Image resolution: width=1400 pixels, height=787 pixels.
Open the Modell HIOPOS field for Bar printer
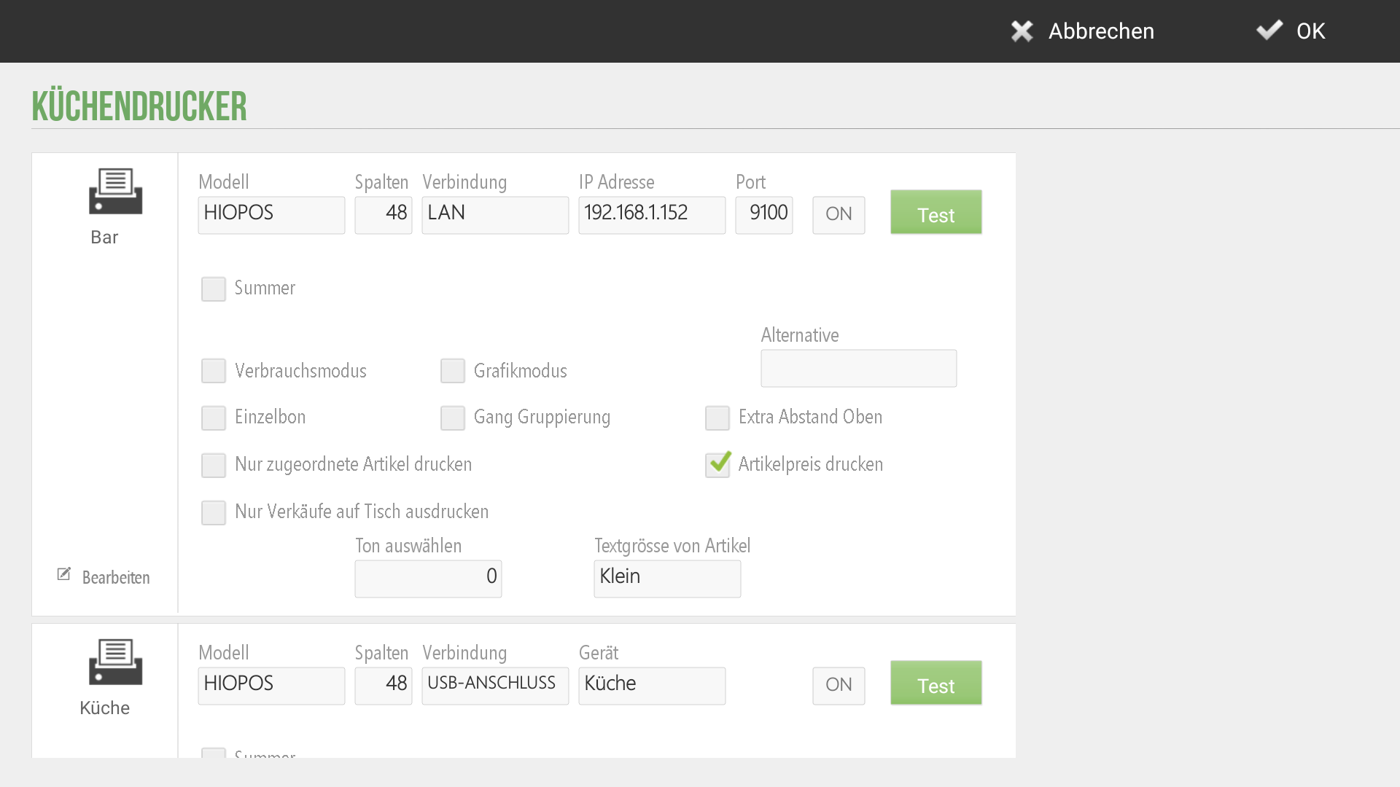tap(271, 215)
